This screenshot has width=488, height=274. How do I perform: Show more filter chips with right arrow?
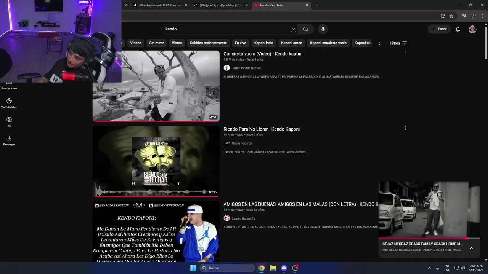click(x=379, y=43)
